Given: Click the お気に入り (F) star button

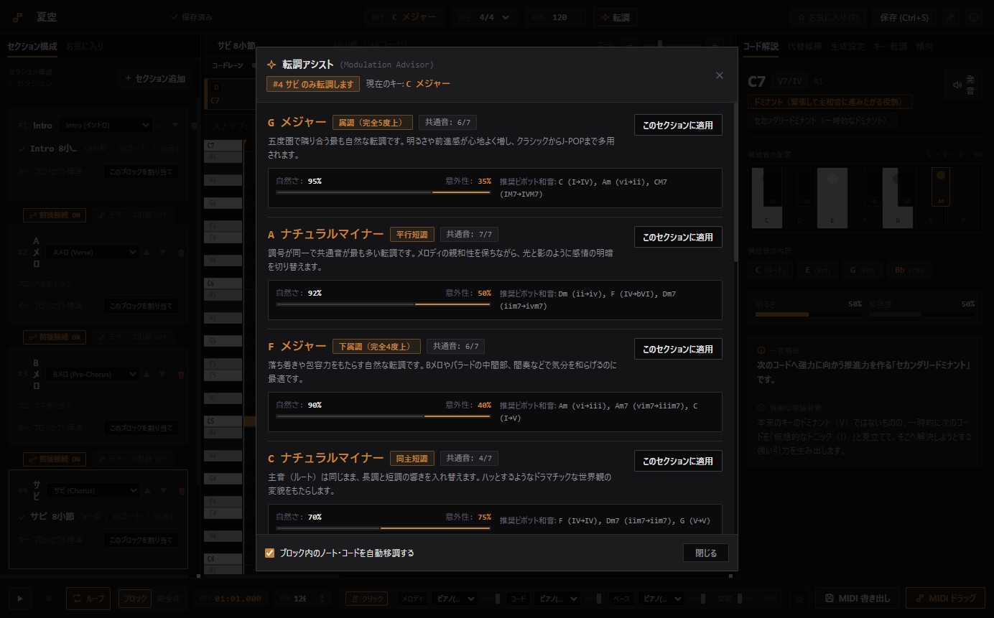Looking at the screenshot, I should pos(829,17).
